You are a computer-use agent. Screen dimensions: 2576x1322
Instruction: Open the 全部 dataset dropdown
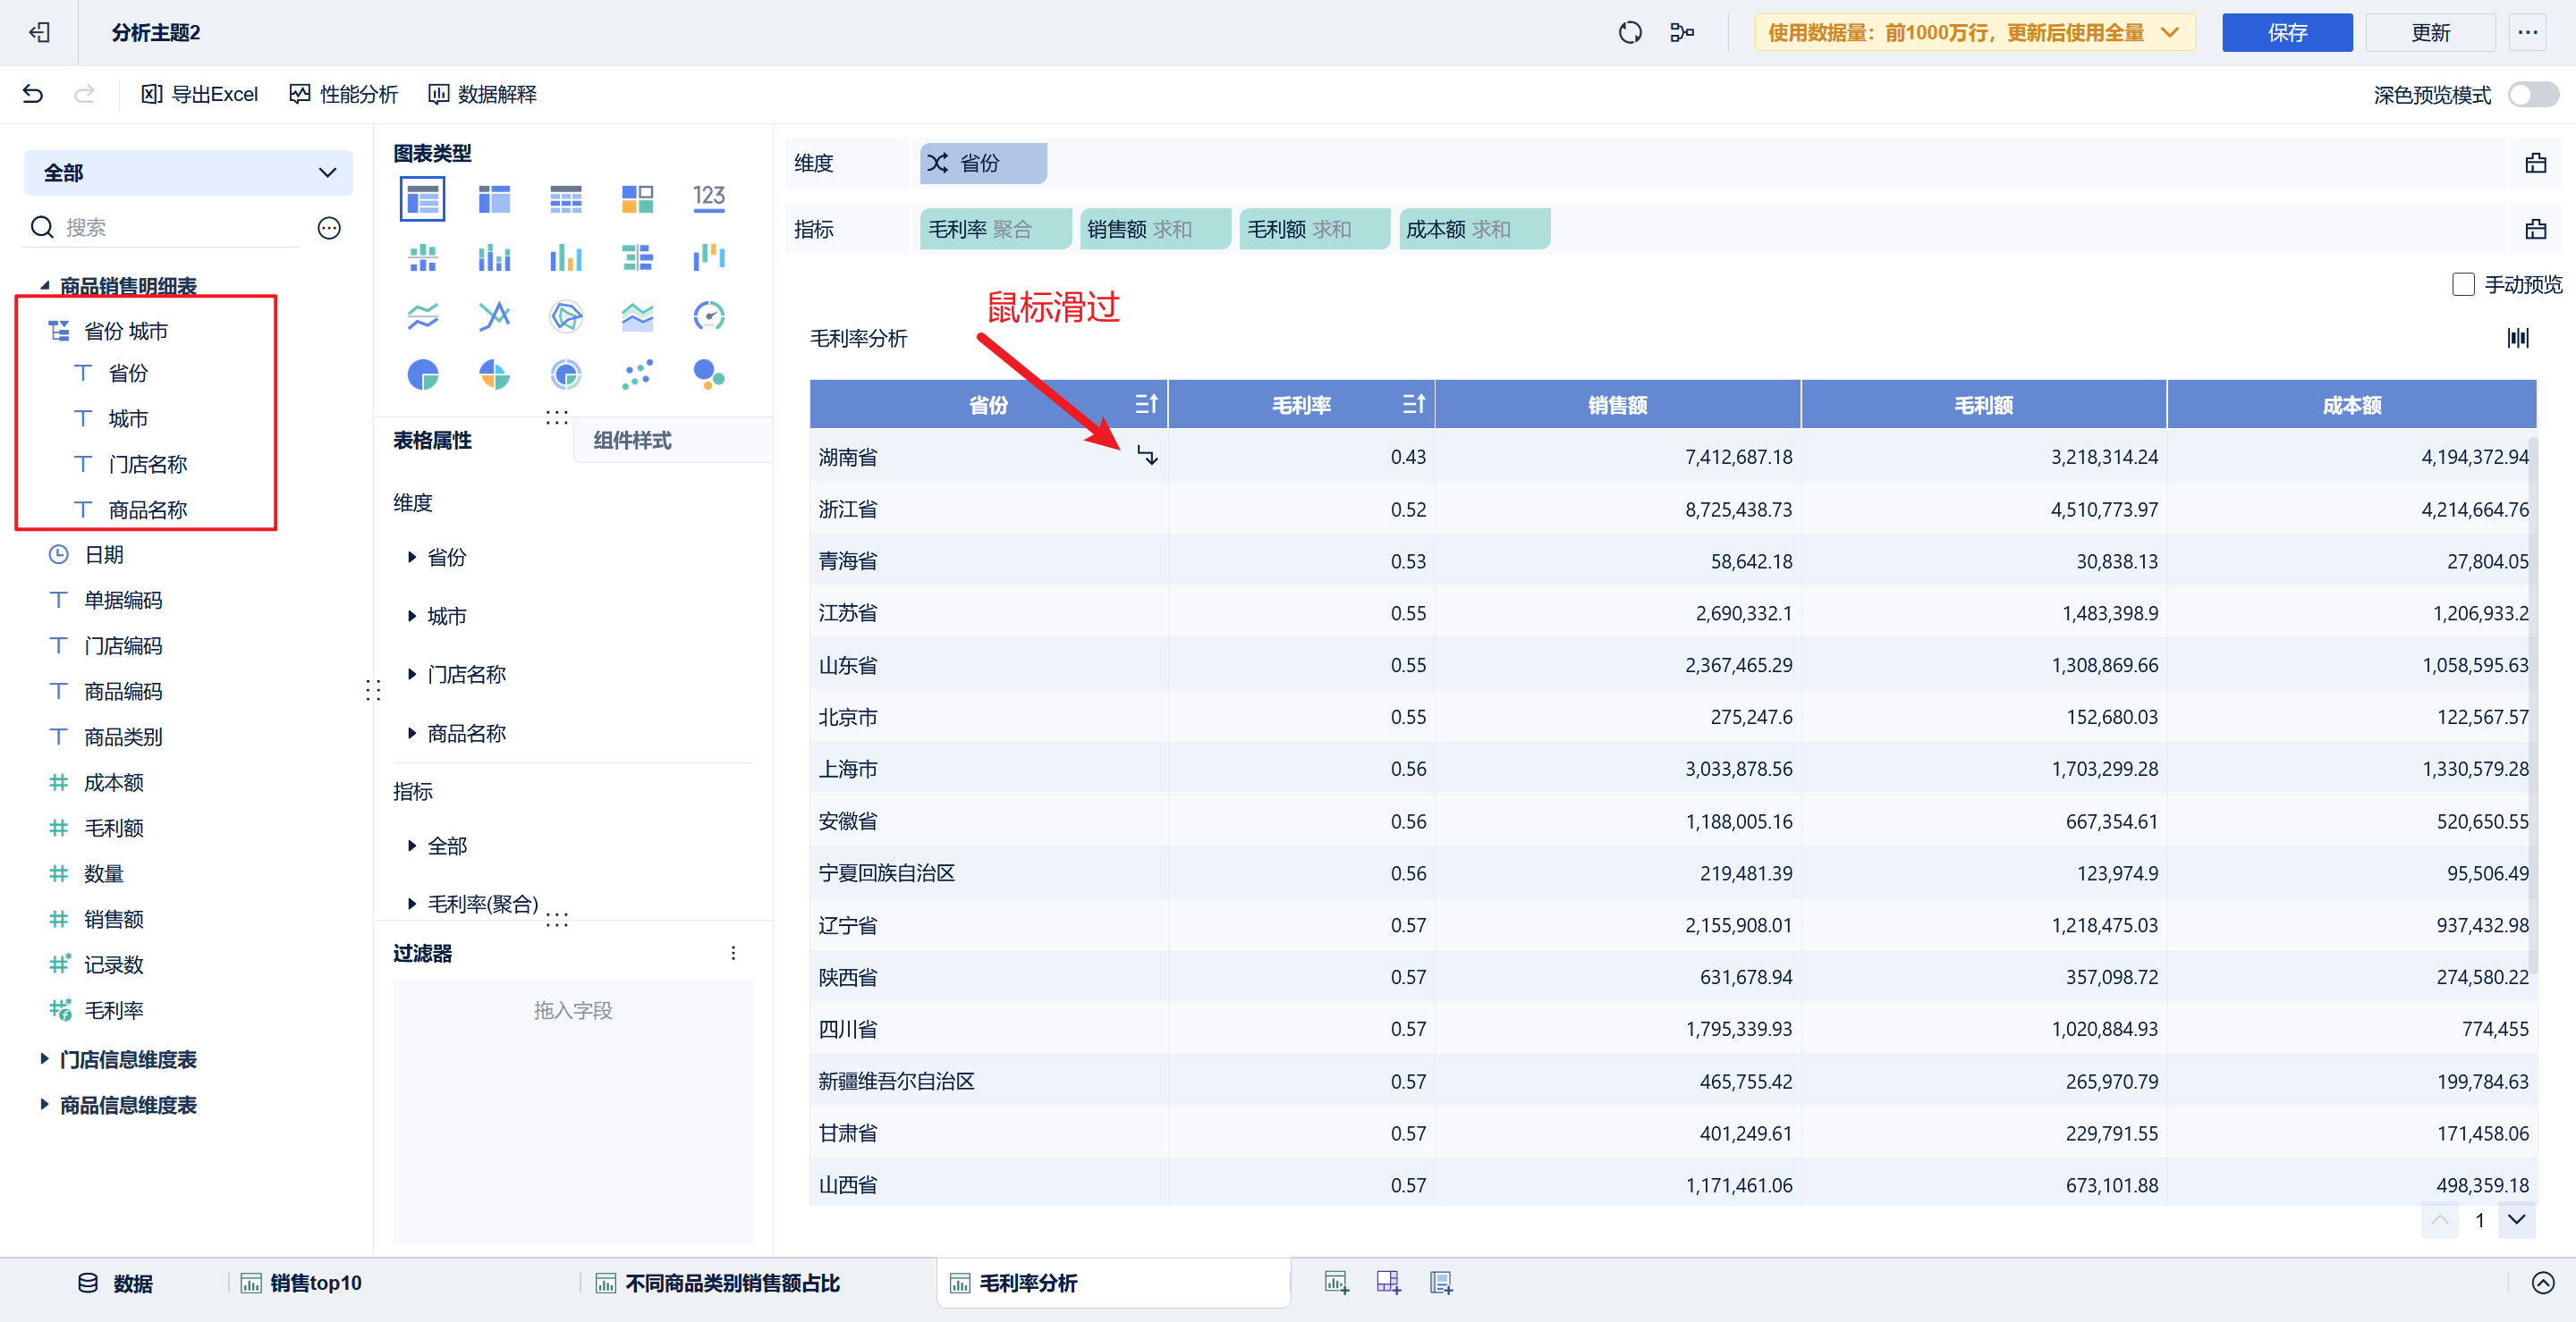coord(188,173)
